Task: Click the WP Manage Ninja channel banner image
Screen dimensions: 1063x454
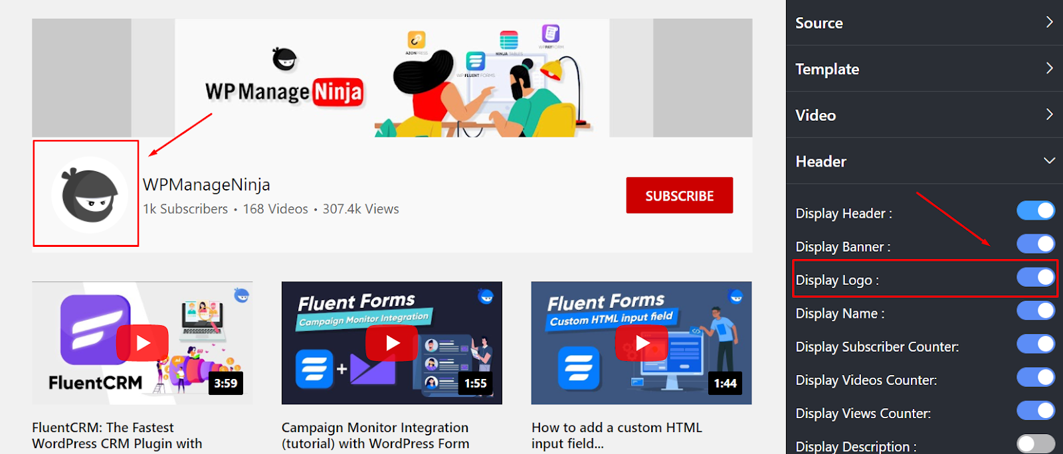Action: click(x=392, y=78)
